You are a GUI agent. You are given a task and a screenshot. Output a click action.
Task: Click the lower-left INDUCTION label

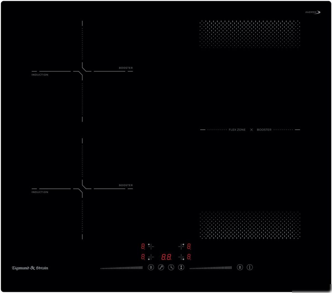click(x=40, y=192)
